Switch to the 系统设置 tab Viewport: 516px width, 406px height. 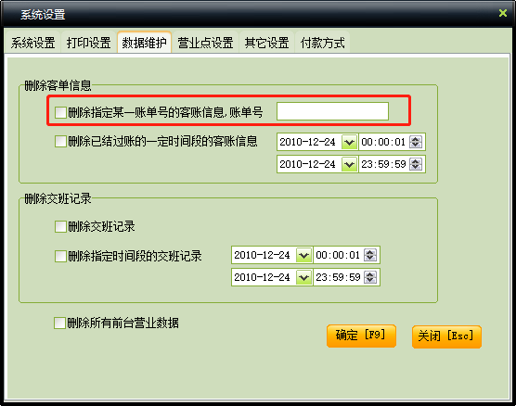[x=32, y=43]
